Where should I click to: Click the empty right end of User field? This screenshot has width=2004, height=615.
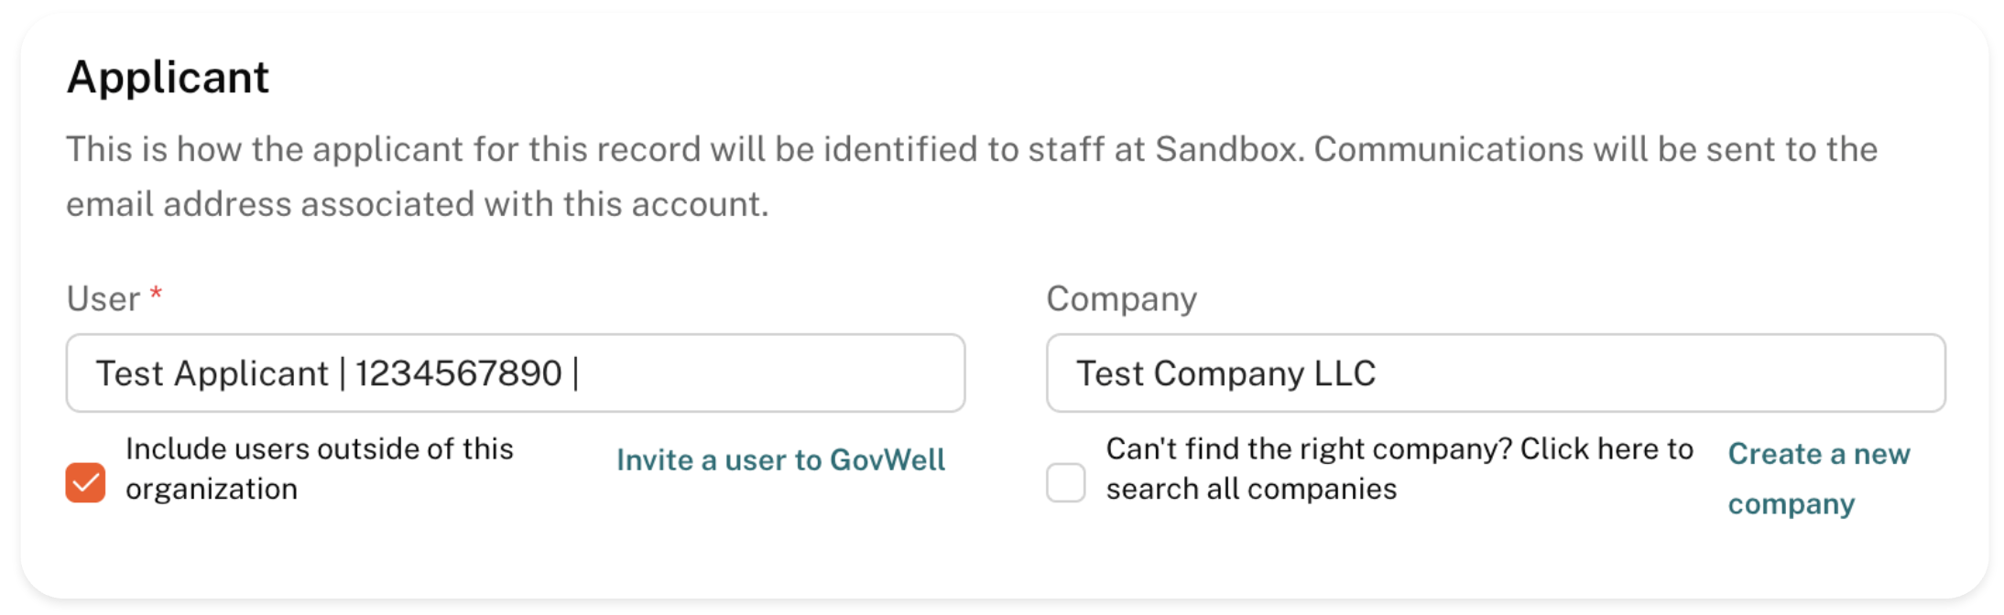[x=824, y=373]
